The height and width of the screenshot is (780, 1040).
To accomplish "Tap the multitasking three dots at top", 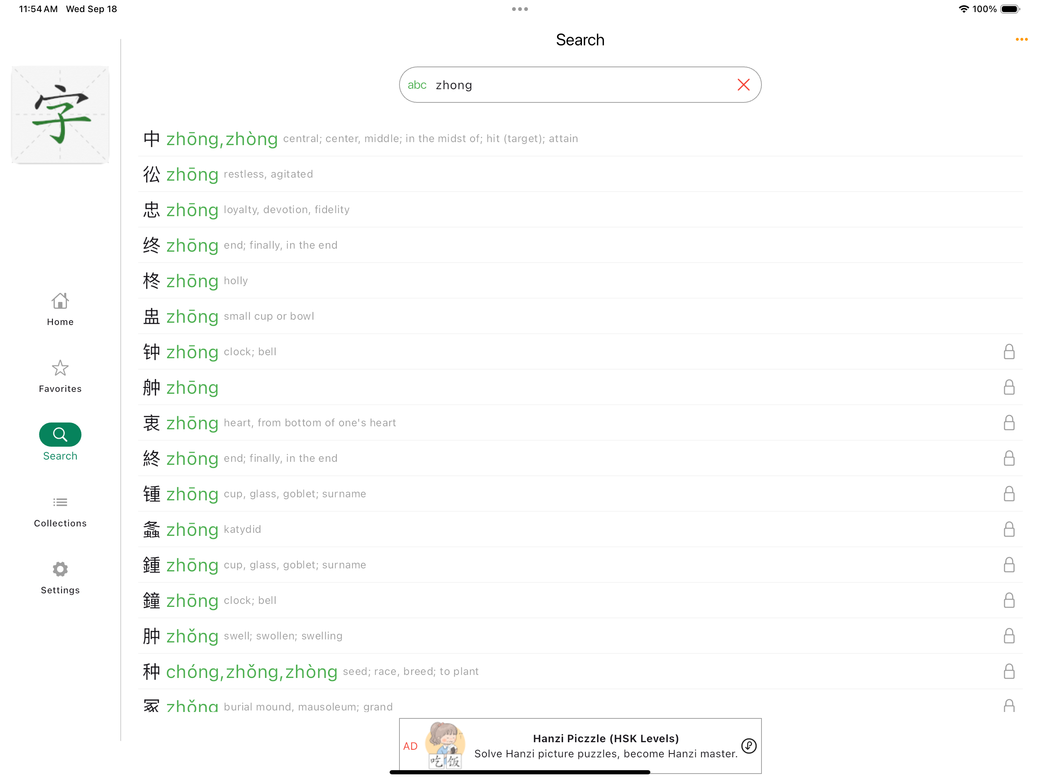I will [x=520, y=9].
